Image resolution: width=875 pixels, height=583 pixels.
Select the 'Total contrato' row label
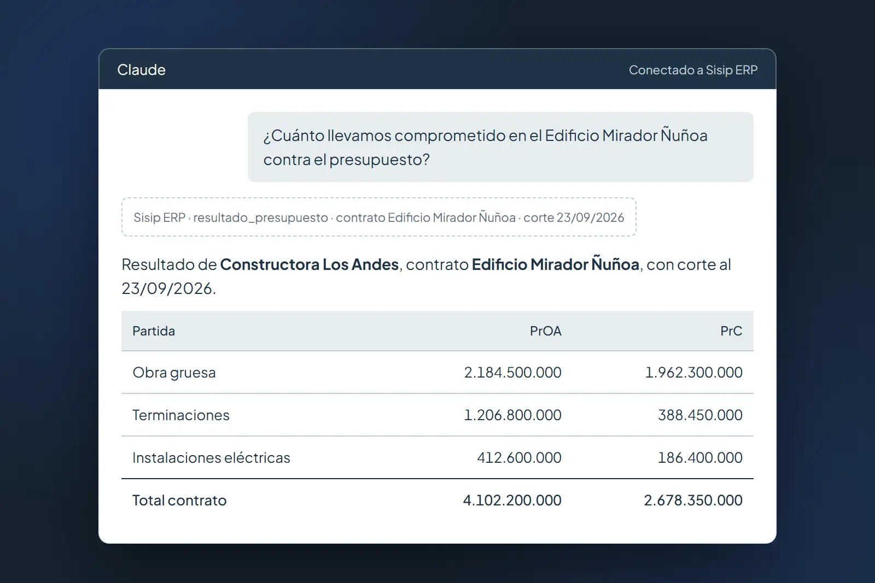click(179, 500)
